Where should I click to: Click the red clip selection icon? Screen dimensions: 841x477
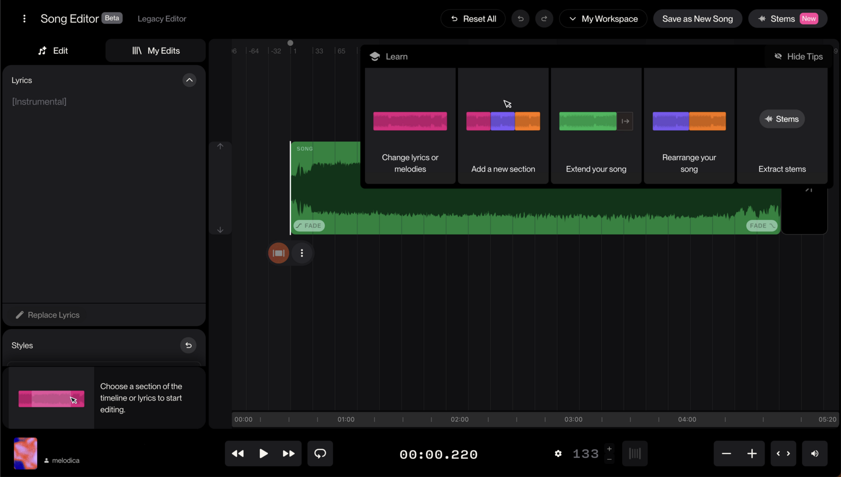[279, 253]
